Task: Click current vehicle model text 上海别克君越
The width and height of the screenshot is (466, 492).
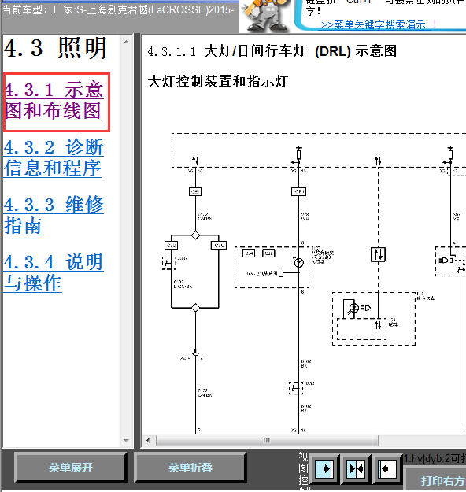Action: pos(117,9)
